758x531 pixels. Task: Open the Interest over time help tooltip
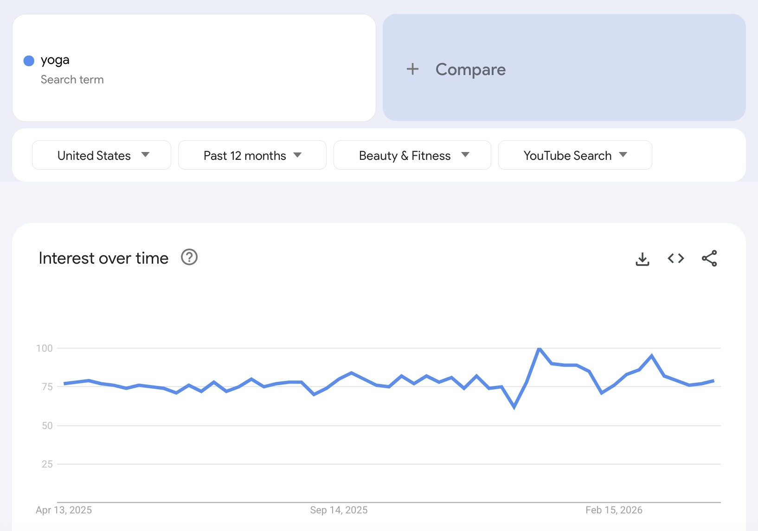click(x=189, y=257)
